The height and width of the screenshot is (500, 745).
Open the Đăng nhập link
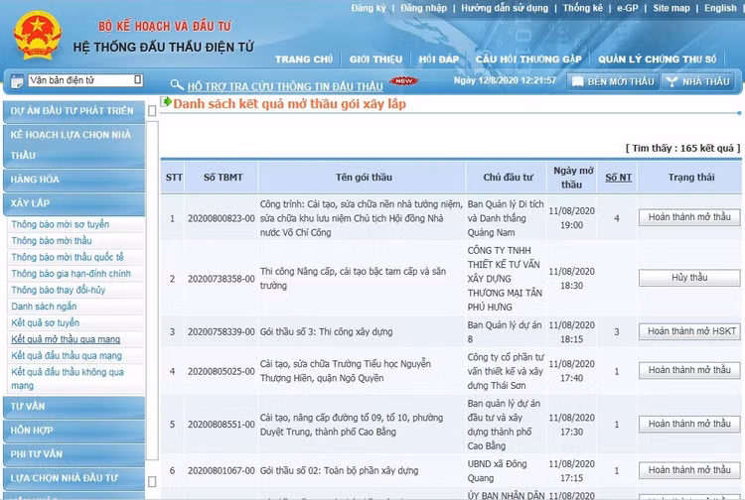pyautogui.click(x=423, y=8)
